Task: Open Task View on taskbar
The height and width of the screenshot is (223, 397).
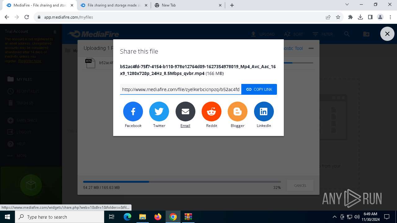Action: click(x=112, y=217)
